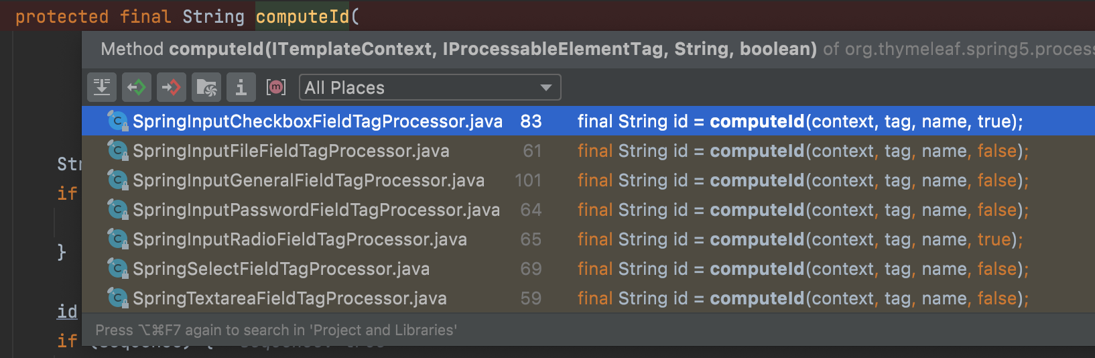The height and width of the screenshot is (358, 1095).
Task: Click the arrow of the All Places combo box
Action: coord(546,88)
